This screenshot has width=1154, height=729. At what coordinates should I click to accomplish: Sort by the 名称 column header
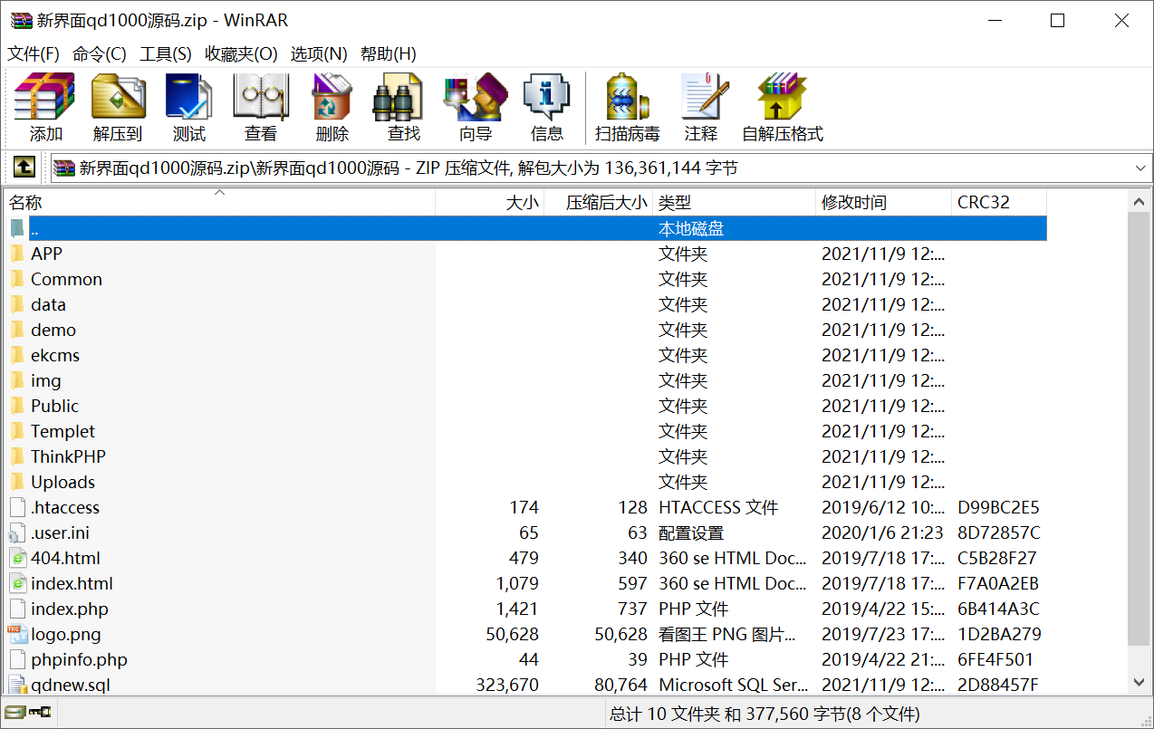(219, 203)
